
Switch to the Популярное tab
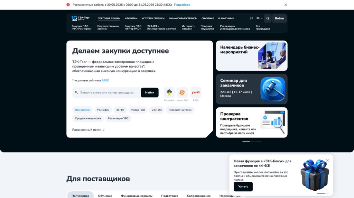coord(80,196)
